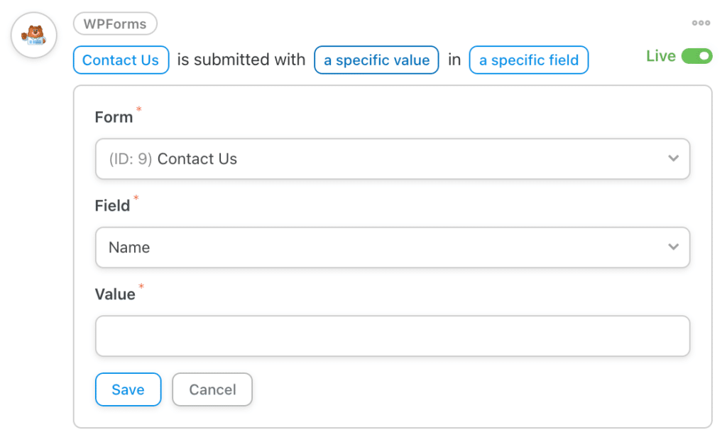Open the trigger options ellipsis menu

click(701, 23)
